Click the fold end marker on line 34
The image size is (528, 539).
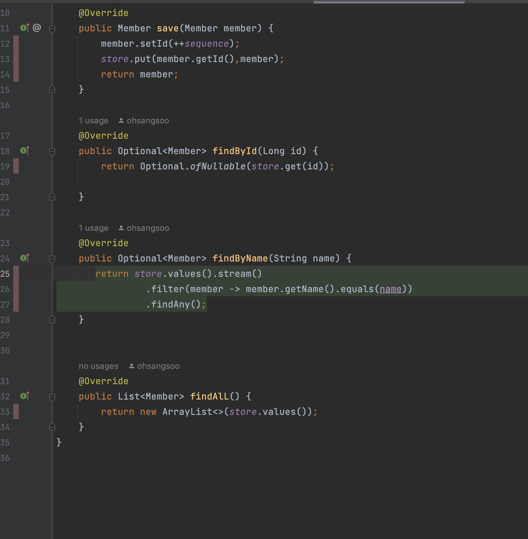[52, 427]
